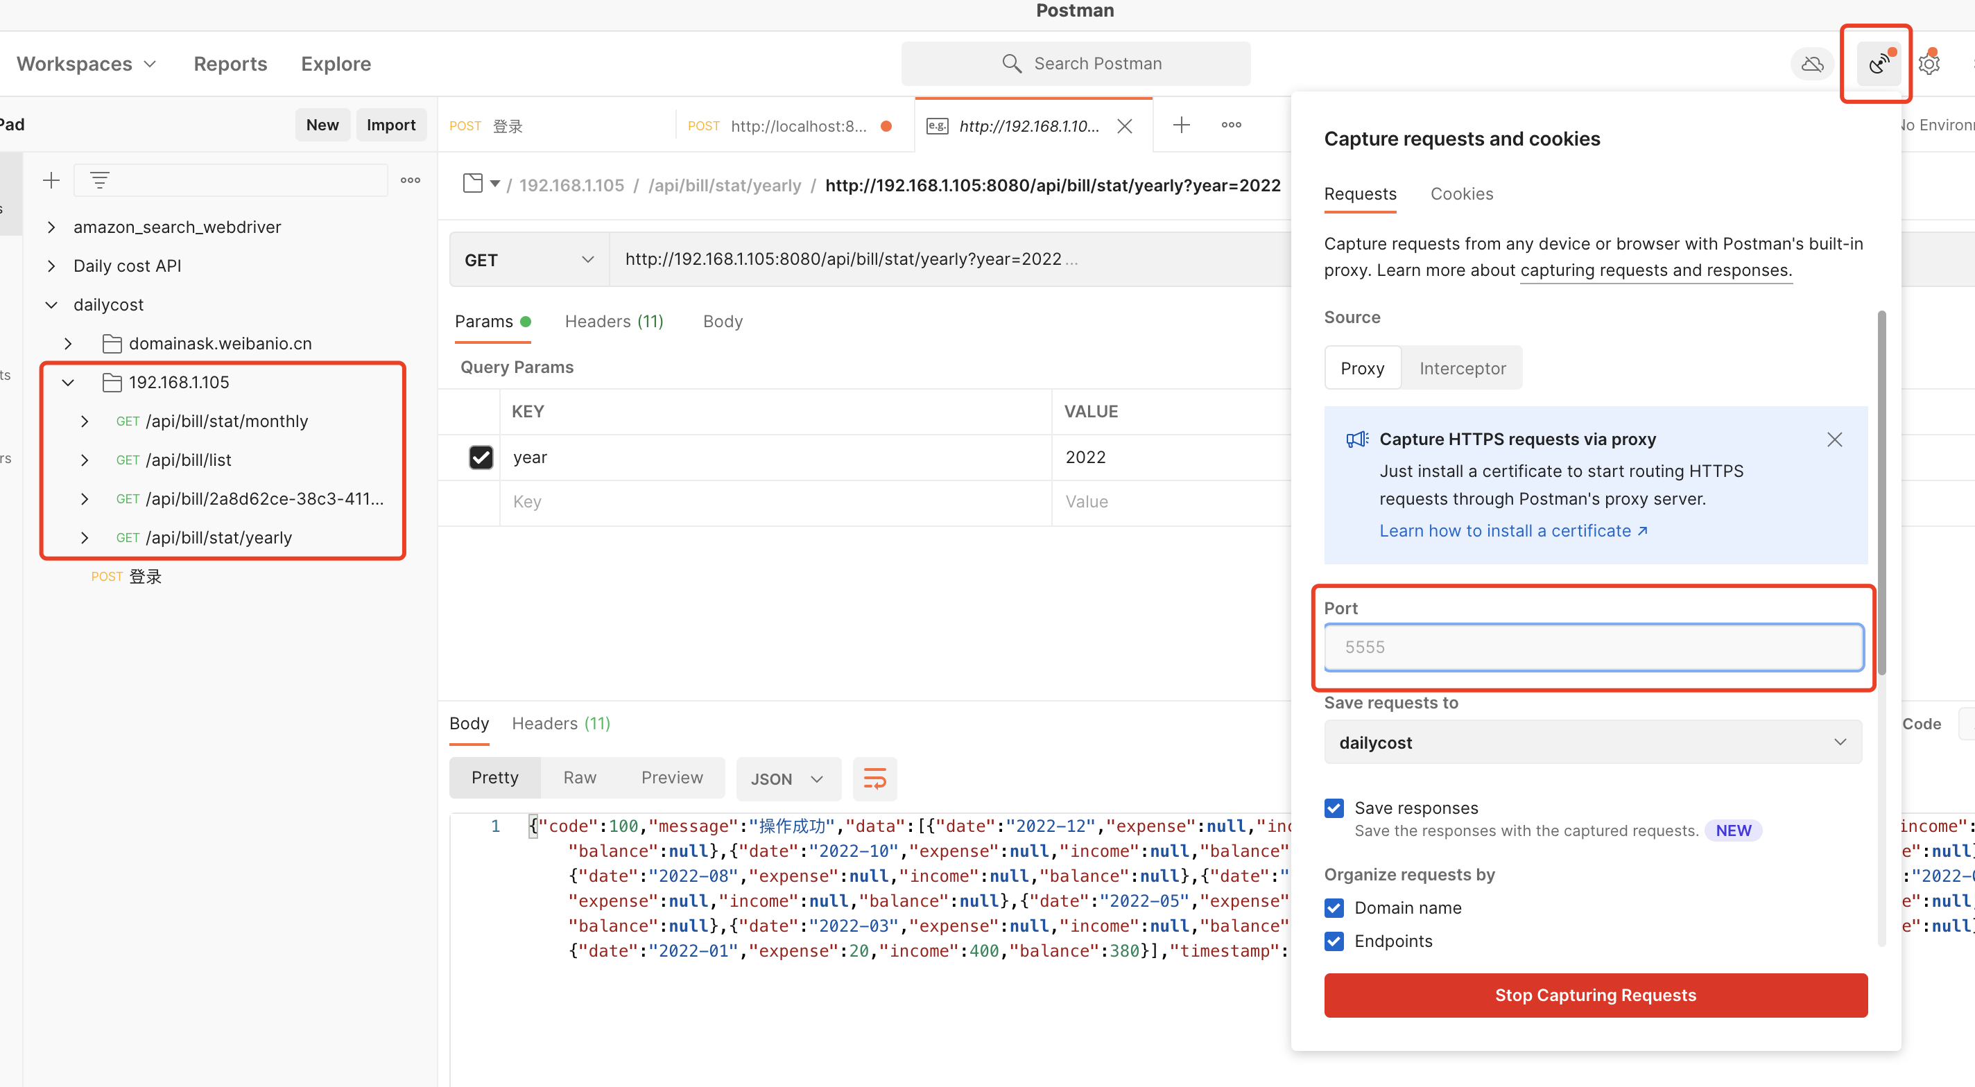The height and width of the screenshot is (1087, 1975).
Task: Click folder icon of domainask.weibanio.cn
Action: coord(112,343)
